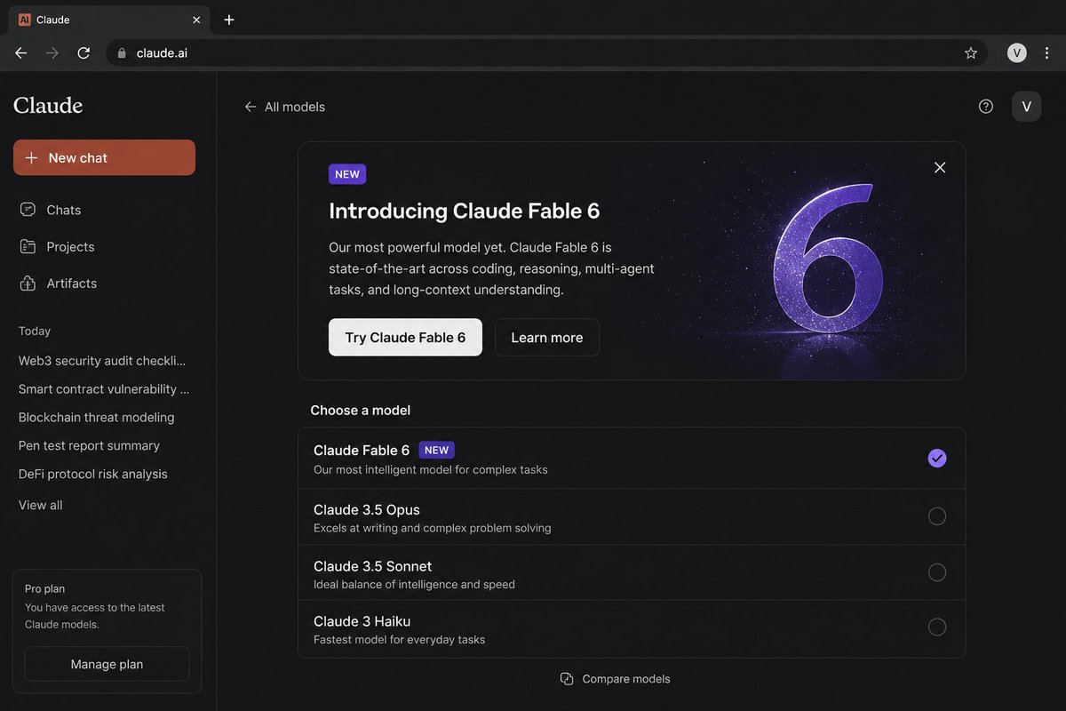Bookmark this page with the star icon
The height and width of the screenshot is (711, 1066).
pos(971,53)
